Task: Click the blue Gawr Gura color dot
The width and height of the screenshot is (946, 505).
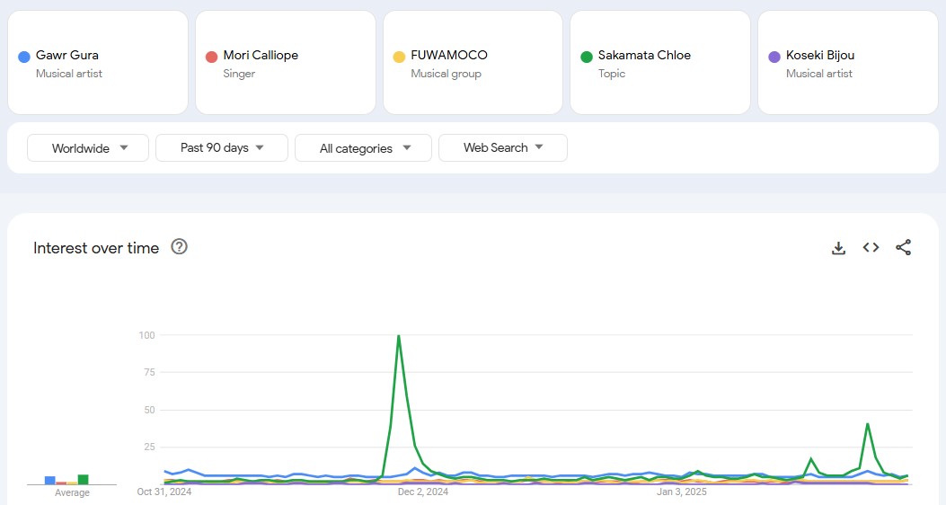Action: pyautogui.click(x=24, y=57)
